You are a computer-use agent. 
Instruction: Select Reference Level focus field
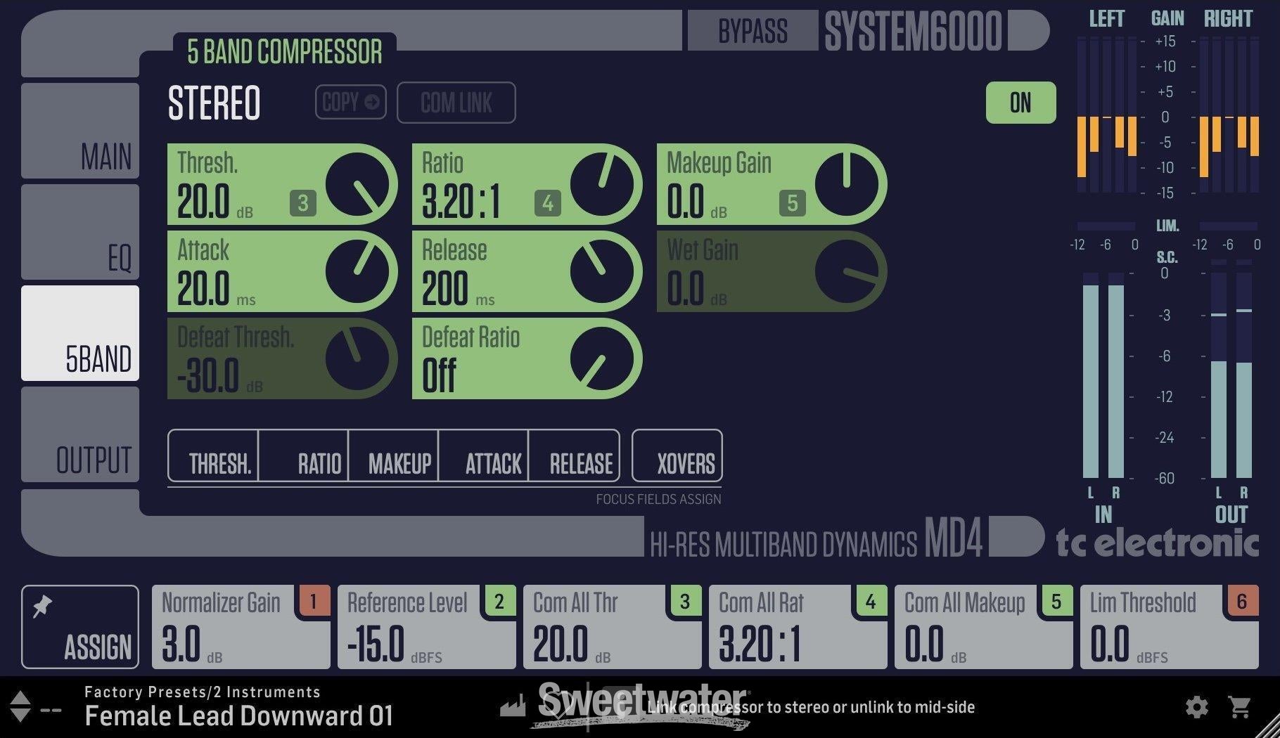426,627
